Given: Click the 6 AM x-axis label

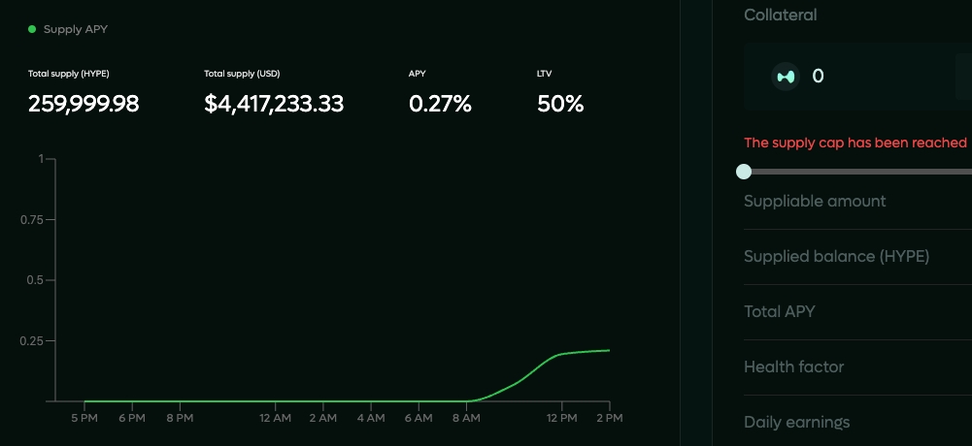Looking at the screenshot, I should tap(419, 418).
